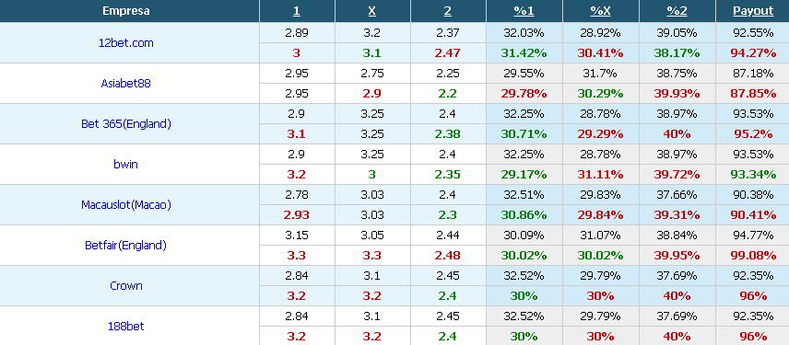This screenshot has height=345, width=789.
Task: Open the Asiabet88 bookmaker link
Action: point(125,84)
